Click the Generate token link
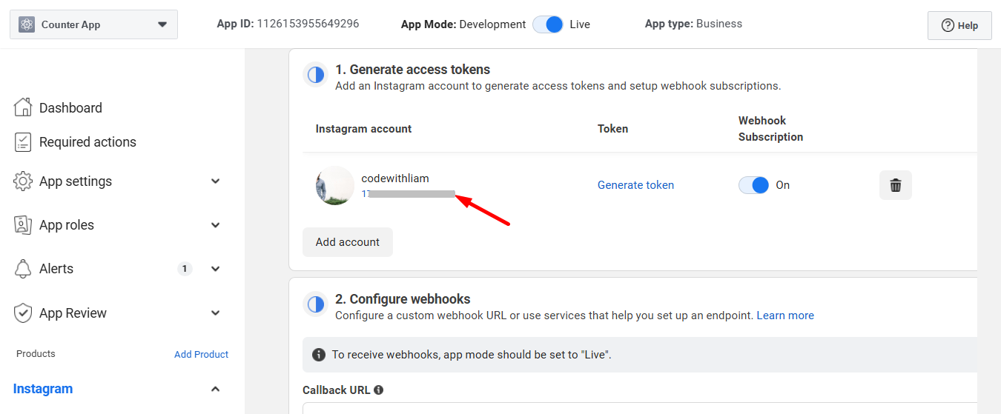This screenshot has height=414, width=1001. click(x=635, y=185)
